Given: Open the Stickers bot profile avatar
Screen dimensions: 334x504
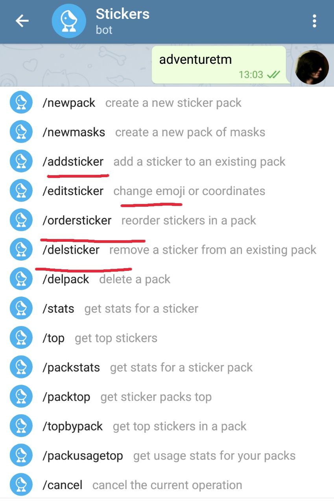Looking at the screenshot, I should click(x=69, y=22).
